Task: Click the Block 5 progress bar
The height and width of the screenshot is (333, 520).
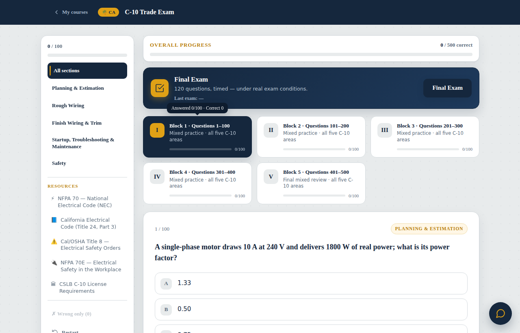Action: (314, 195)
